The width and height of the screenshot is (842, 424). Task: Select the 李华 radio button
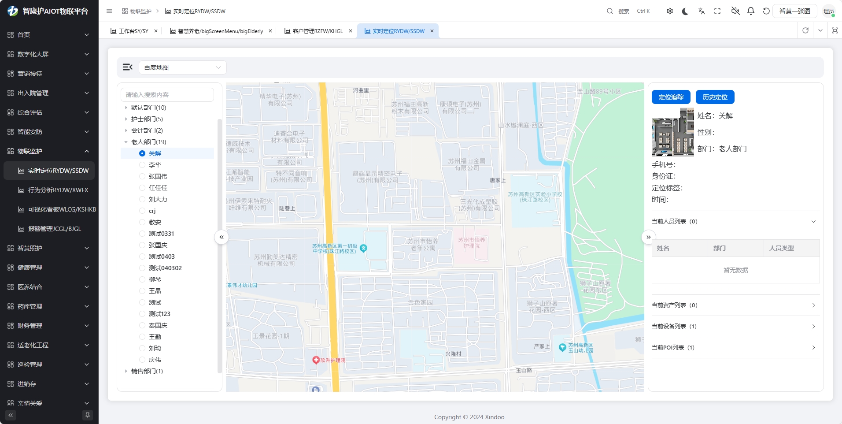142,165
